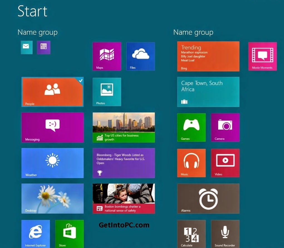Open the Video app
This screenshot has width=284, height=248.
click(x=225, y=163)
